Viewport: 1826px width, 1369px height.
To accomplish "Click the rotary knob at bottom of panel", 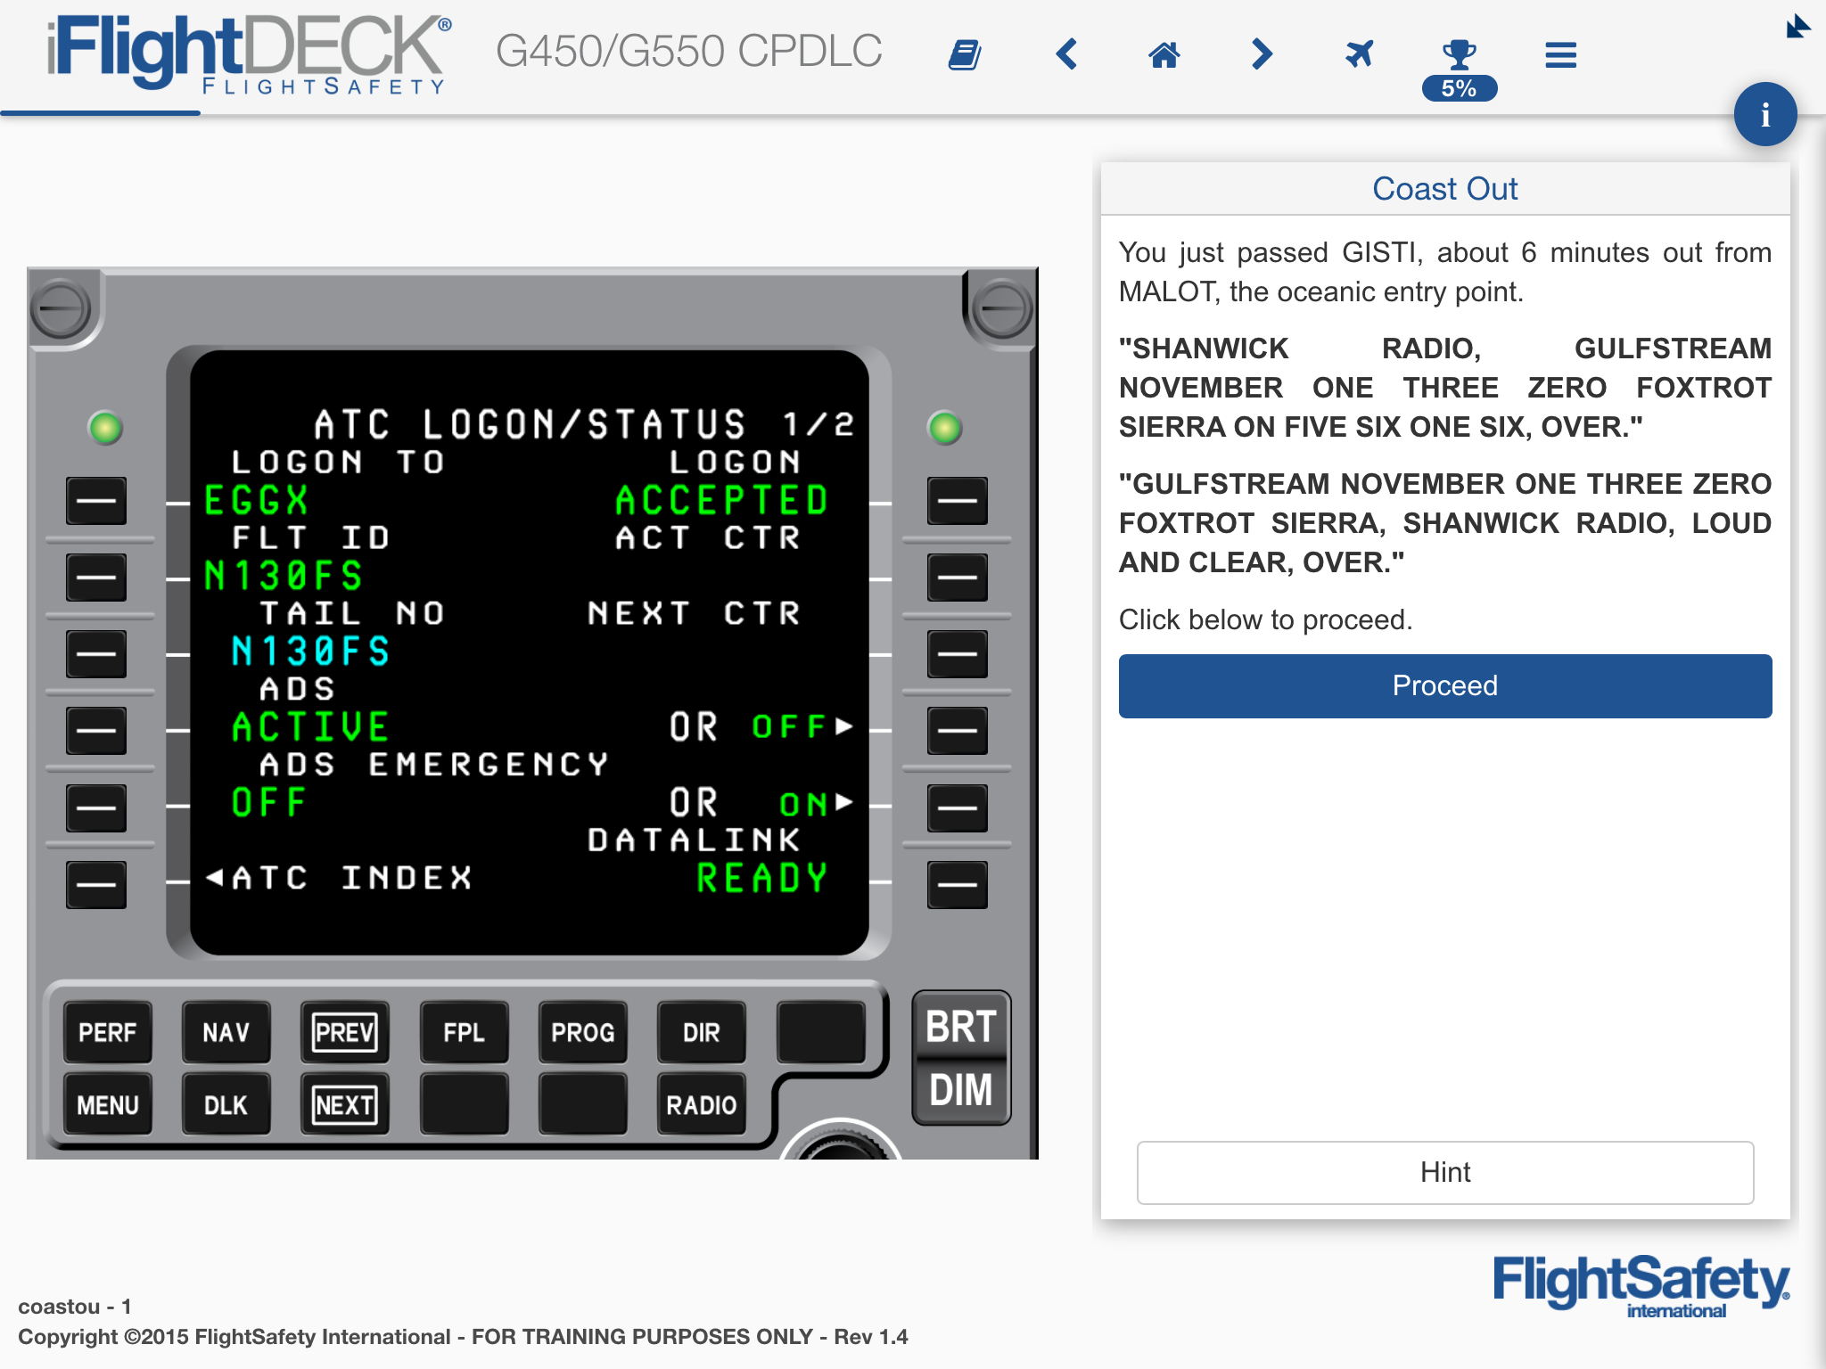I will tap(840, 1141).
